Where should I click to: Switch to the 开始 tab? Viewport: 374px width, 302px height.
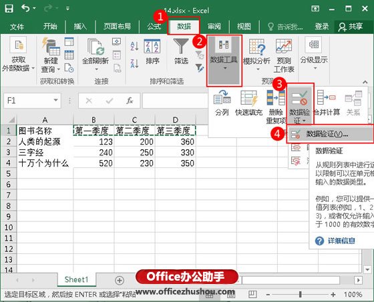coord(50,26)
